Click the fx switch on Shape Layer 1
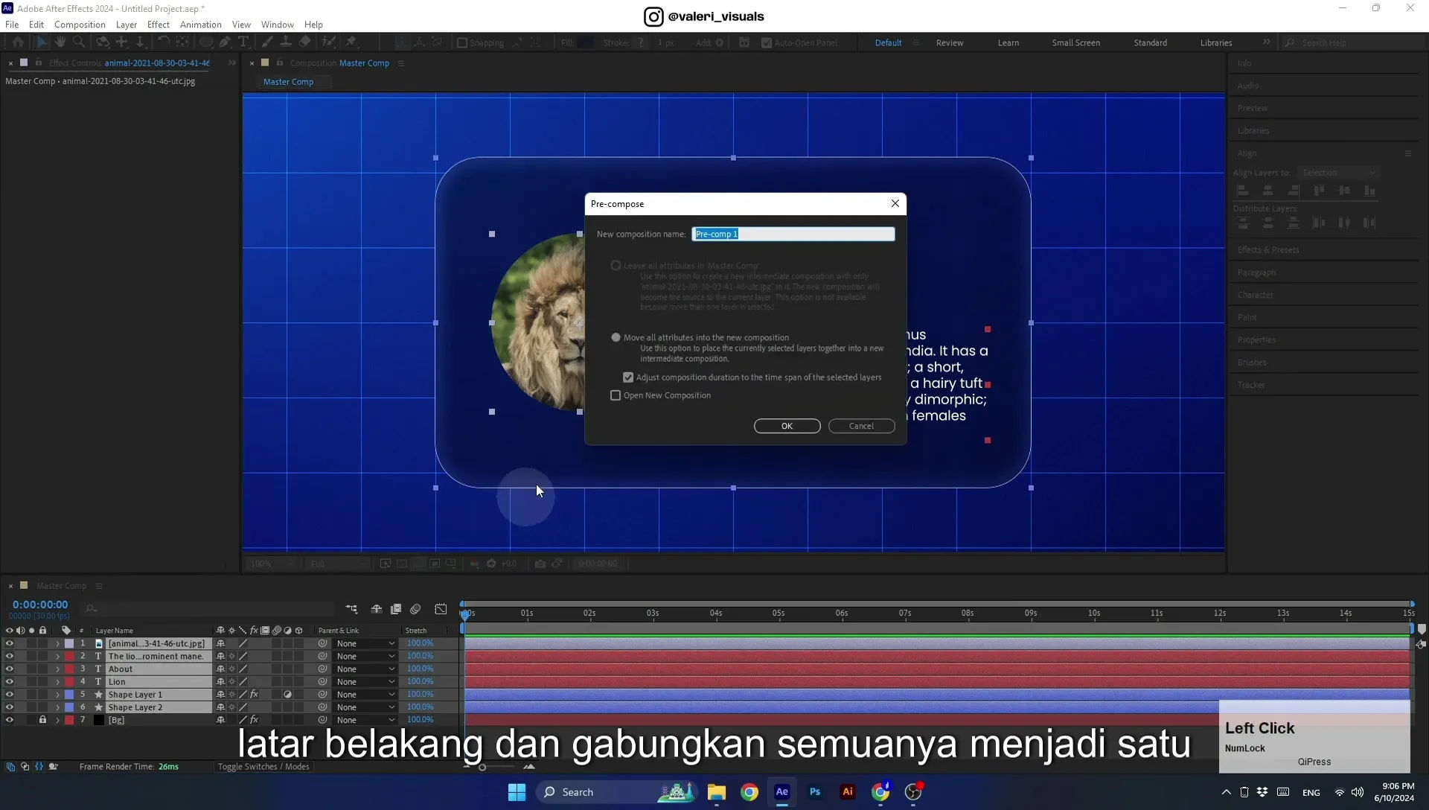 (x=254, y=695)
